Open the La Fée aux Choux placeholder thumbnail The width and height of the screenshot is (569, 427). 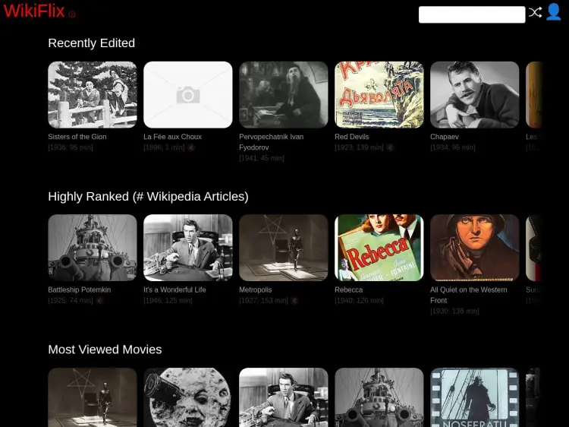(188, 94)
